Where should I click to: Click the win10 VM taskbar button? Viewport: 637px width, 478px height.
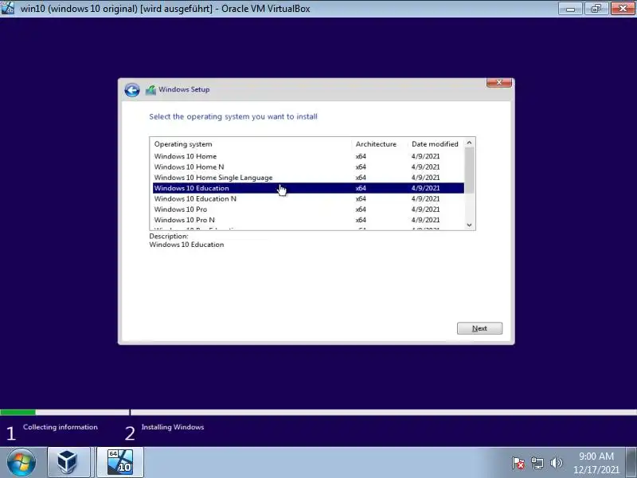point(120,463)
